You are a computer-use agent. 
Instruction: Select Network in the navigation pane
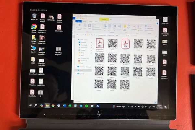tap(81, 74)
